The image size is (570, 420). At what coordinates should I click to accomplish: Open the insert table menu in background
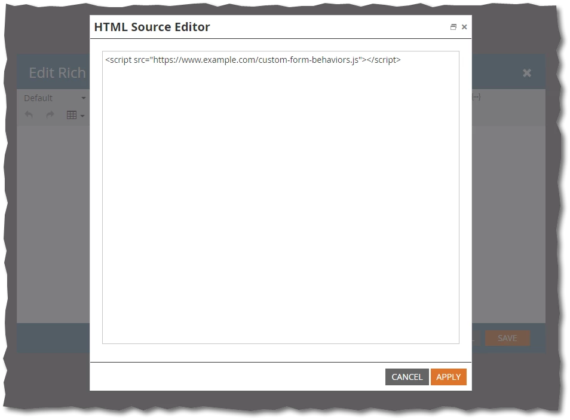tap(76, 115)
